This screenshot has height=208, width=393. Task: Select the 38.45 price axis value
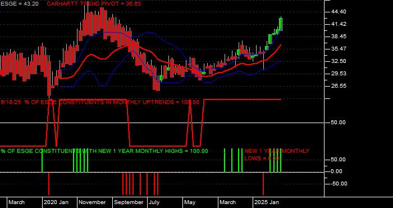(339, 37)
